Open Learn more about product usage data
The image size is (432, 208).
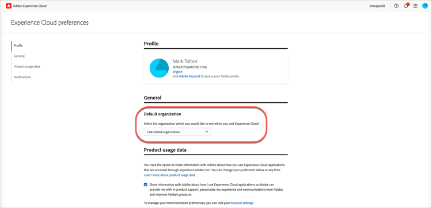point(170,175)
